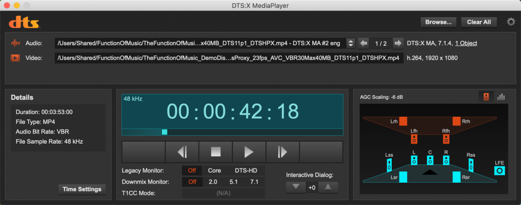Set Downmix Monitor to Off
The width and height of the screenshot is (521, 205).
pos(192,182)
